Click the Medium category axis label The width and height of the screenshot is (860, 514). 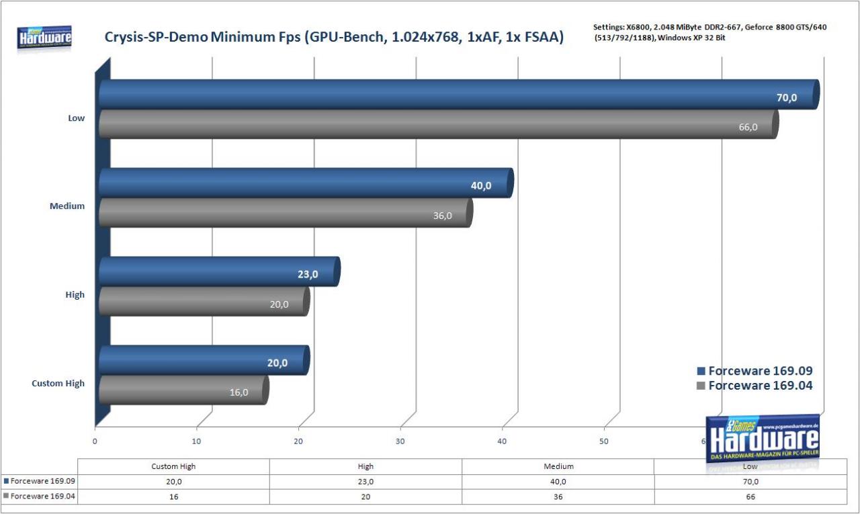point(67,206)
